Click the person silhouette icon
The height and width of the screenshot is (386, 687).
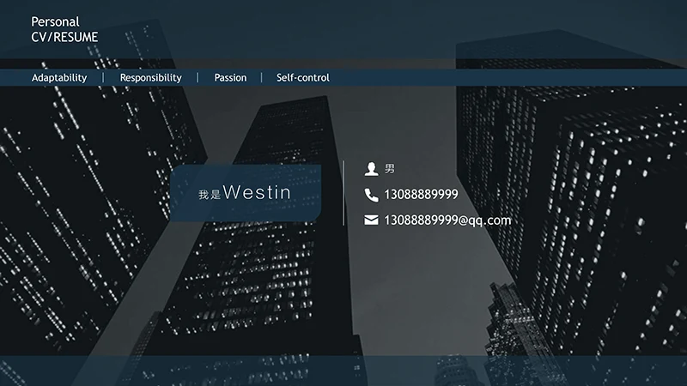(x=371, y=168)
